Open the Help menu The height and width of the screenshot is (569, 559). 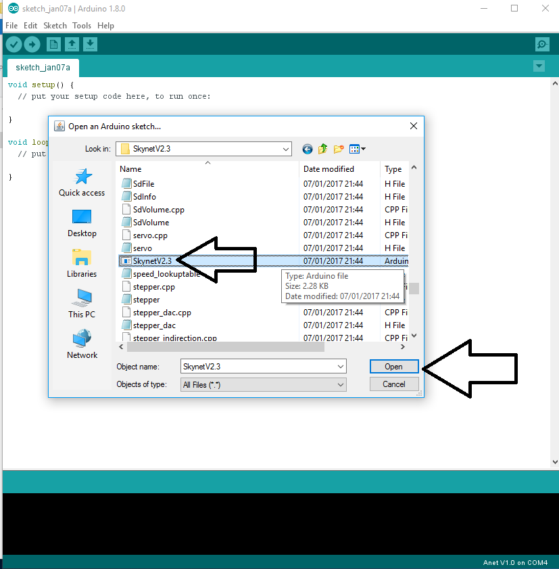105,26
